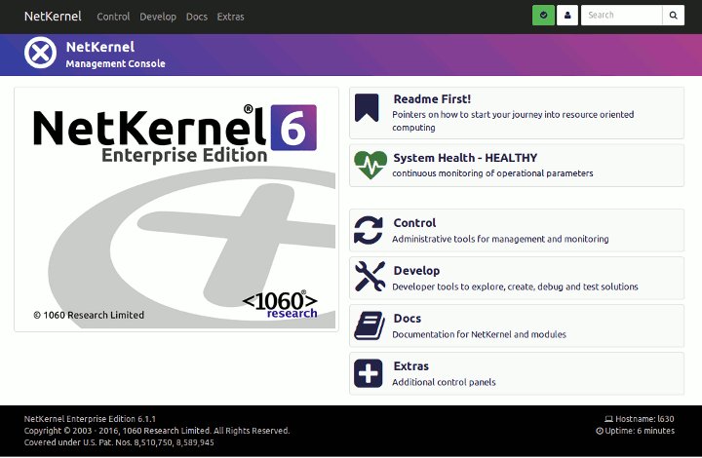Open the Control menu in navbar

113,17
